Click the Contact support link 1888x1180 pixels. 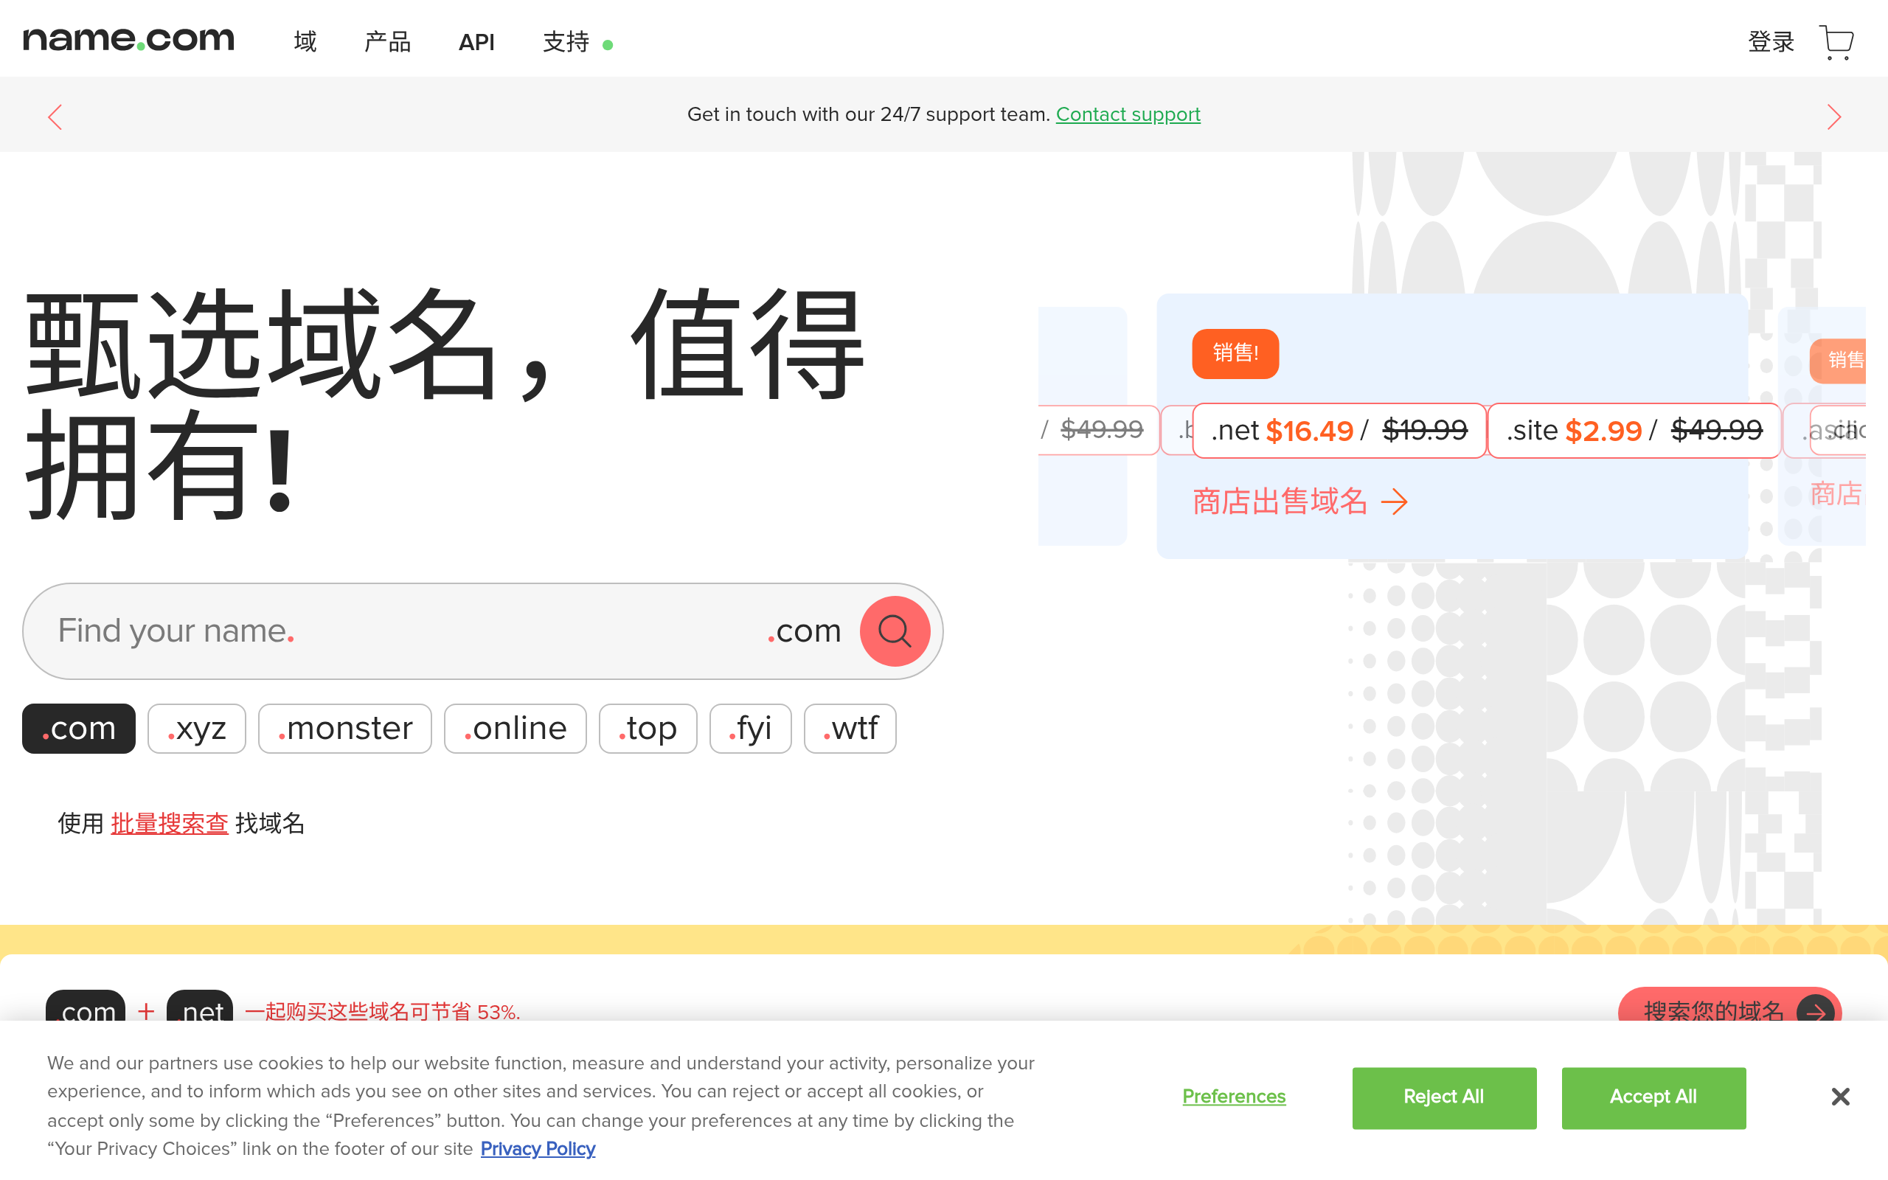click(x=1128, y=114)
